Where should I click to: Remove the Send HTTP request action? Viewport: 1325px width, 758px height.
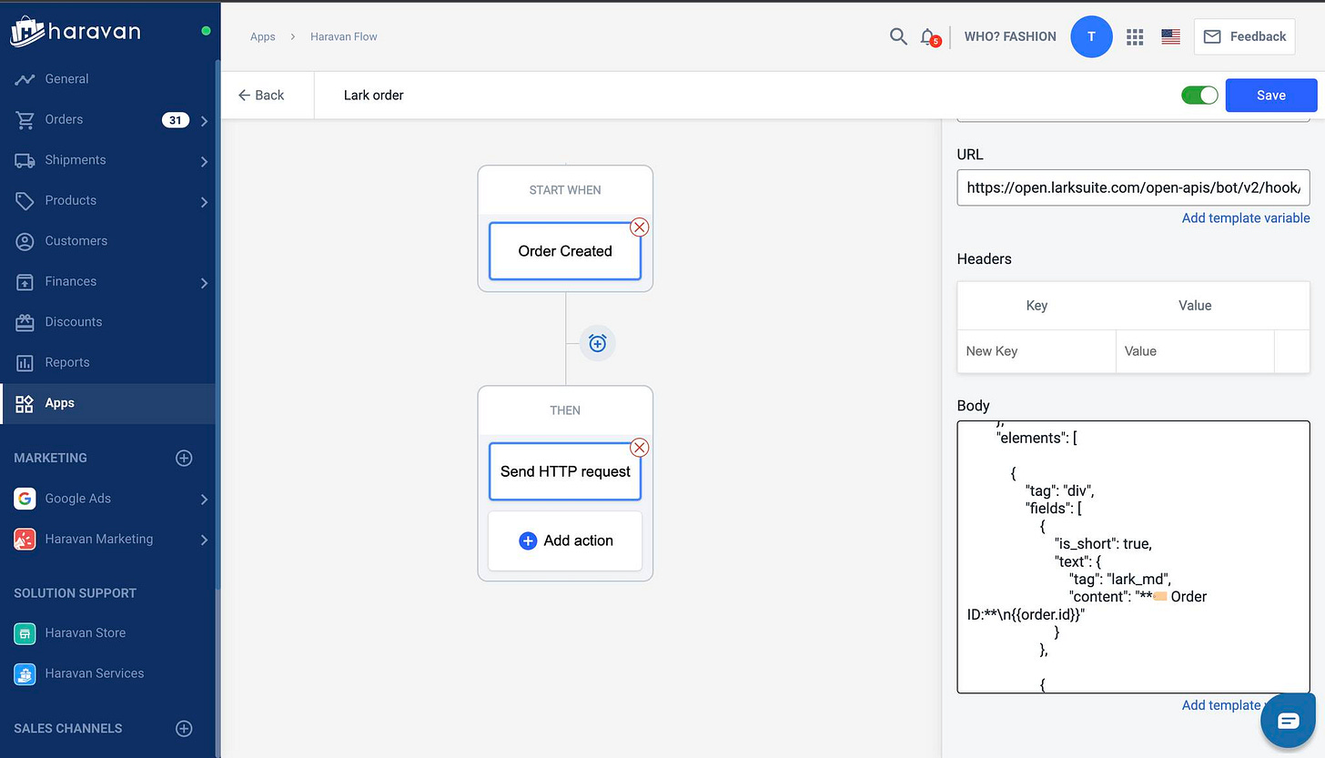(x=640, y=447)
